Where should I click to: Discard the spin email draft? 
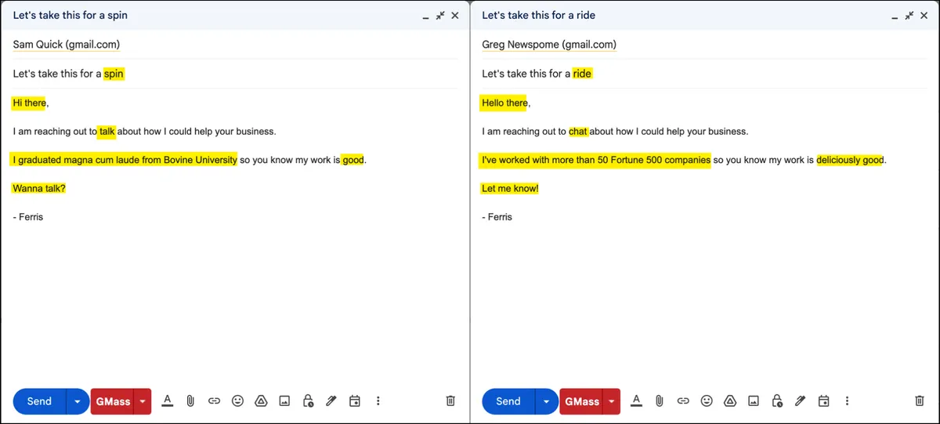tap(450, 400)
